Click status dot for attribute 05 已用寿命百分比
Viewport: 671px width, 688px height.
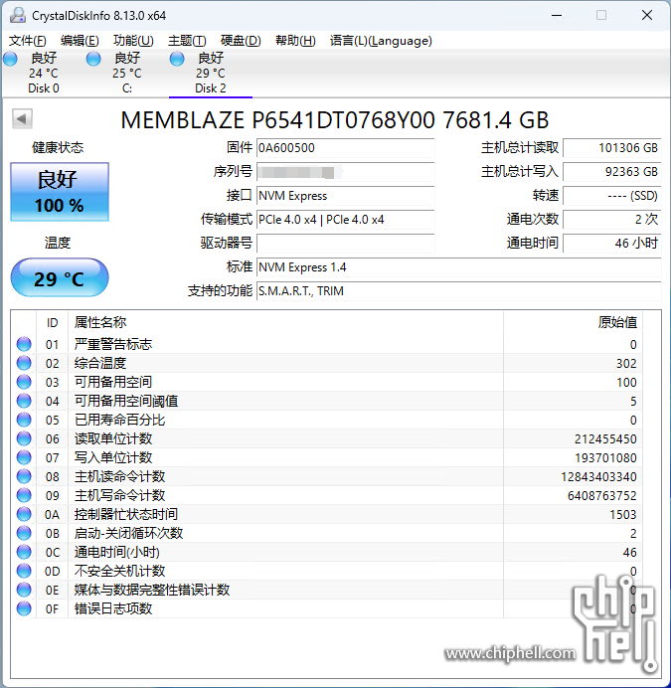click(24, 420)
